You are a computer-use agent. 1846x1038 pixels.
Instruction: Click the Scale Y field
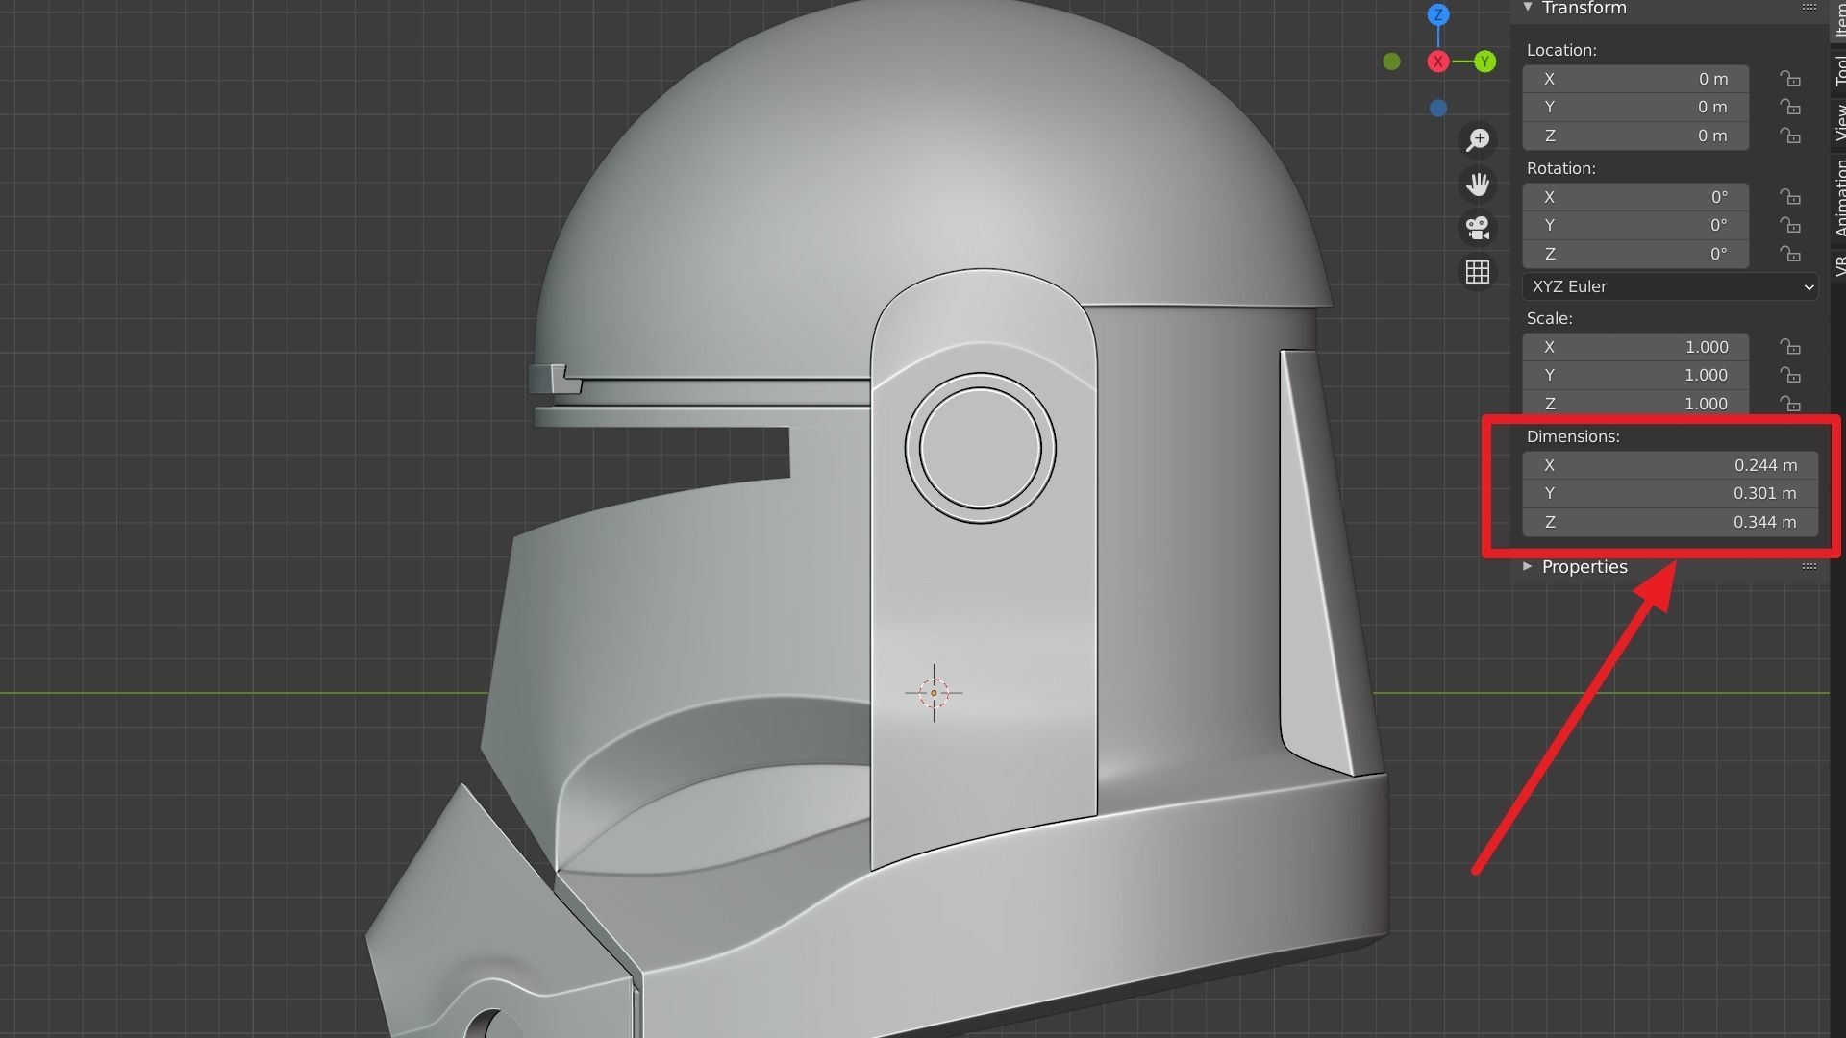(1635, 375)
